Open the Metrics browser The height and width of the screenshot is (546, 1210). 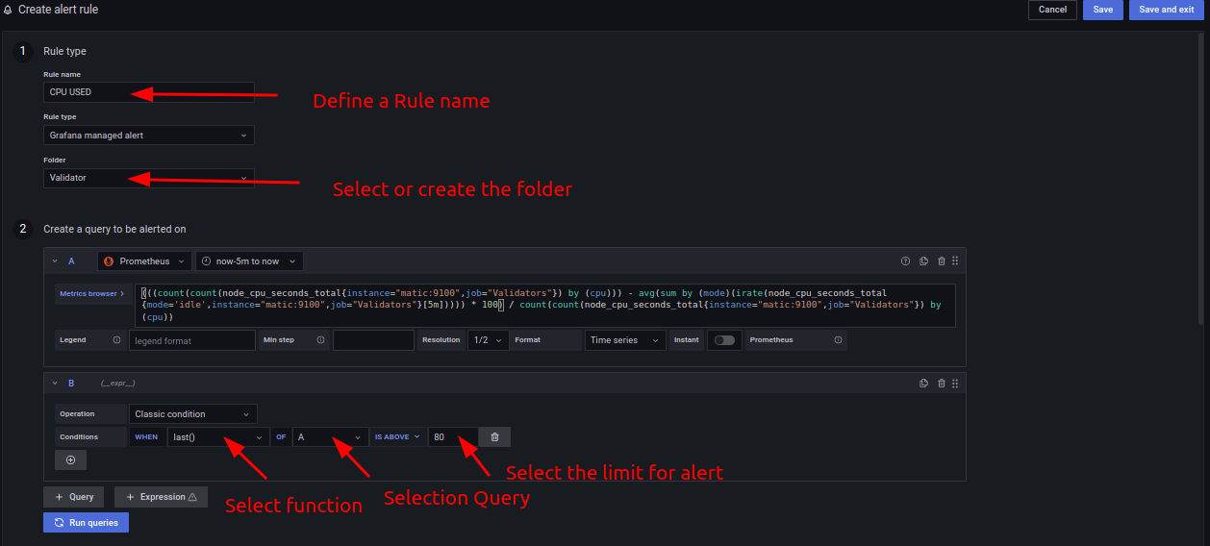point(91,293)
